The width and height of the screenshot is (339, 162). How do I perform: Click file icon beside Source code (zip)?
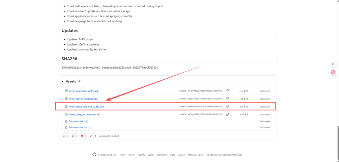coord(66,121)
